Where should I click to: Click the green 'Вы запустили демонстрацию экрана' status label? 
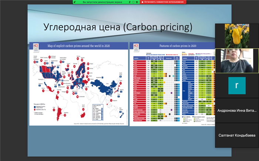[100, 2]
